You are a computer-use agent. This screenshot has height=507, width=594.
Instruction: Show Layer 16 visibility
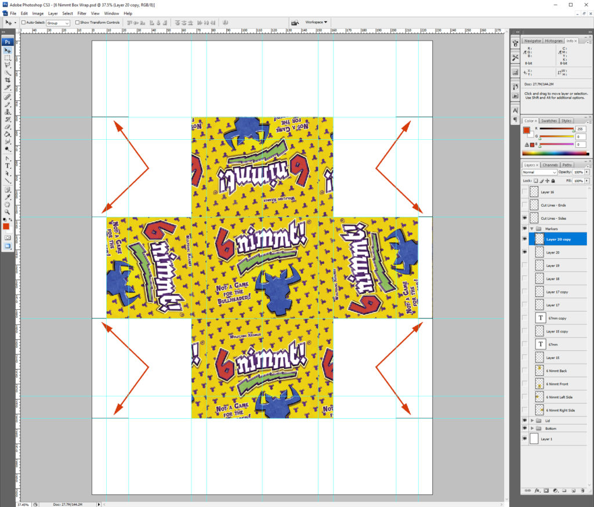[524, 192]
